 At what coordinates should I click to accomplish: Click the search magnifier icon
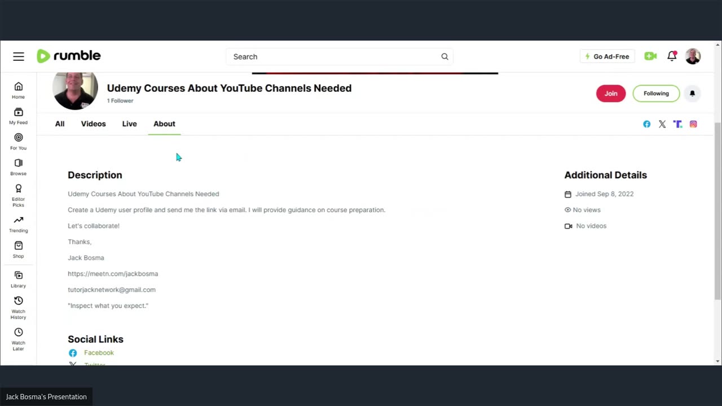[444, 56]
